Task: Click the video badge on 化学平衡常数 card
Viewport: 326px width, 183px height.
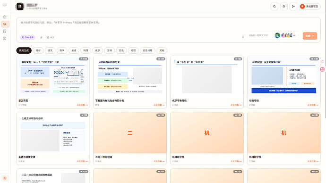Action: click(x=238, y=59)
